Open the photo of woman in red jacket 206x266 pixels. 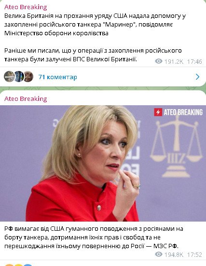click(103, 163)
